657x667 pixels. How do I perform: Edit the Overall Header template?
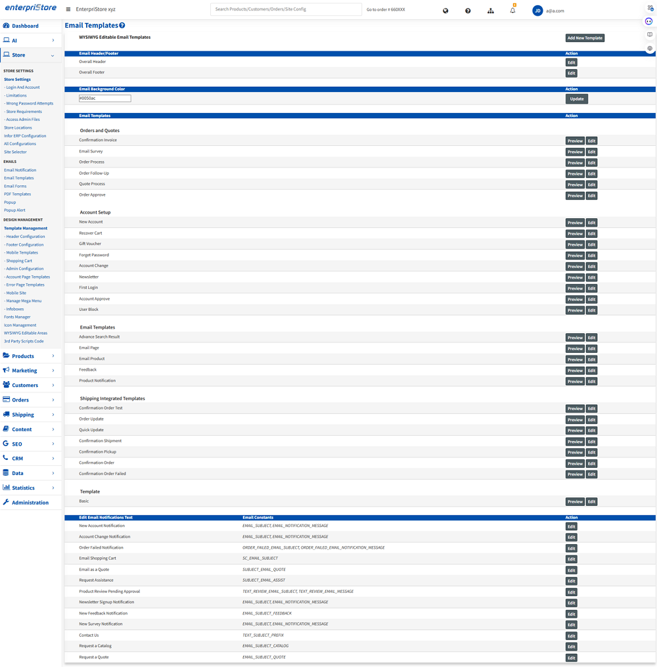571,62
